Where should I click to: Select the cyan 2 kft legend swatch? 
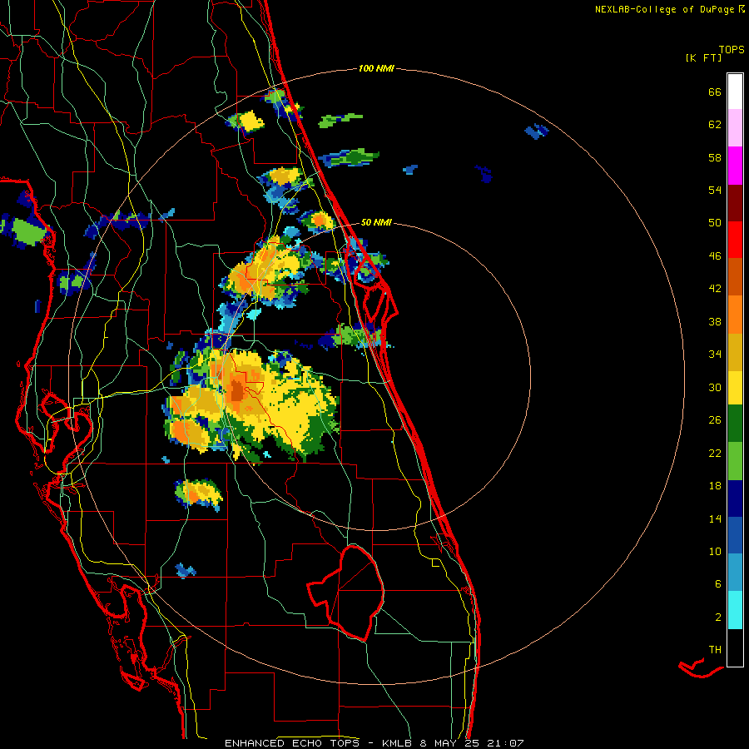pyautogui.click(x=735, y=610)
